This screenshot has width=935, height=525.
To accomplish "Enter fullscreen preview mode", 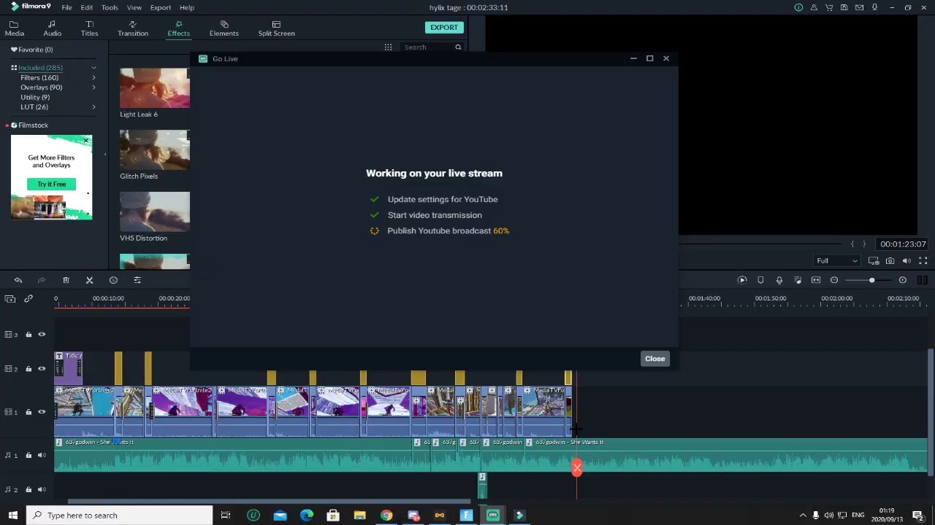I will 923,261.
